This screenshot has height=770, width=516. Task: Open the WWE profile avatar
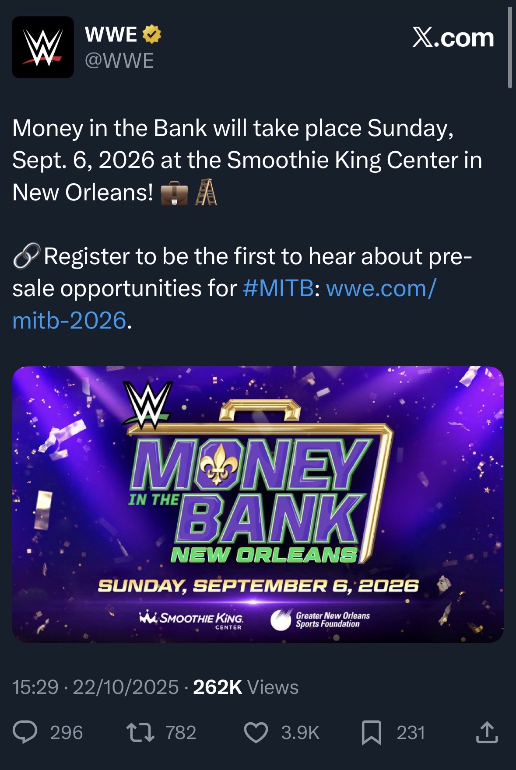pyautogui.click(x=42, y=47)
